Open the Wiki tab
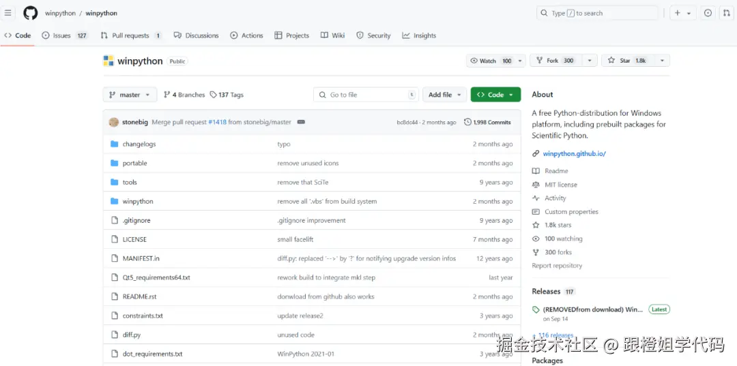Viewport: 737px width, 366px height. click(x=333, y=35)
